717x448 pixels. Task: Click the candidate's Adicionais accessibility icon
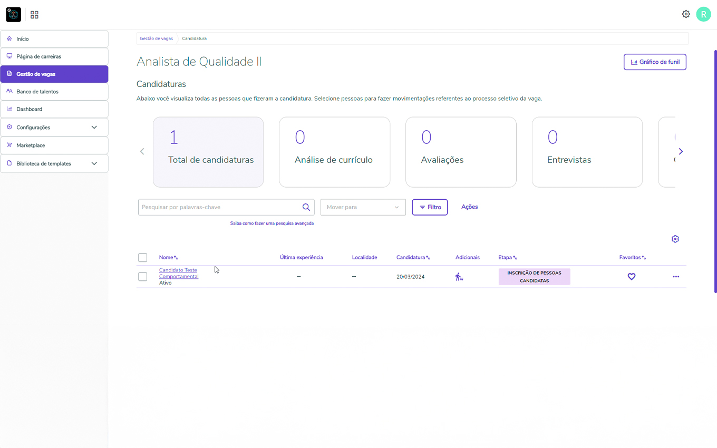click(459, 277)
